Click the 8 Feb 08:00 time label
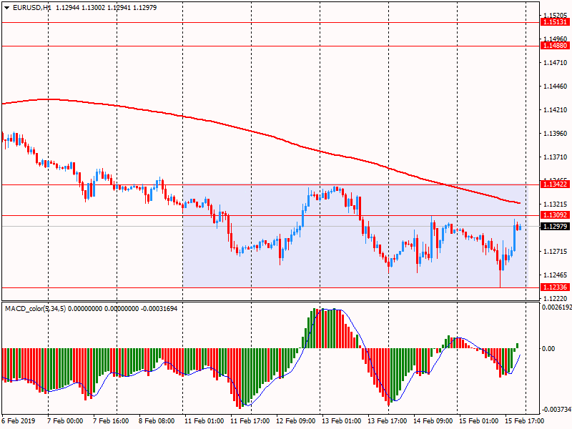Image resolution: width=572 pixels, height=429 pixels. (x=157, y=420)
